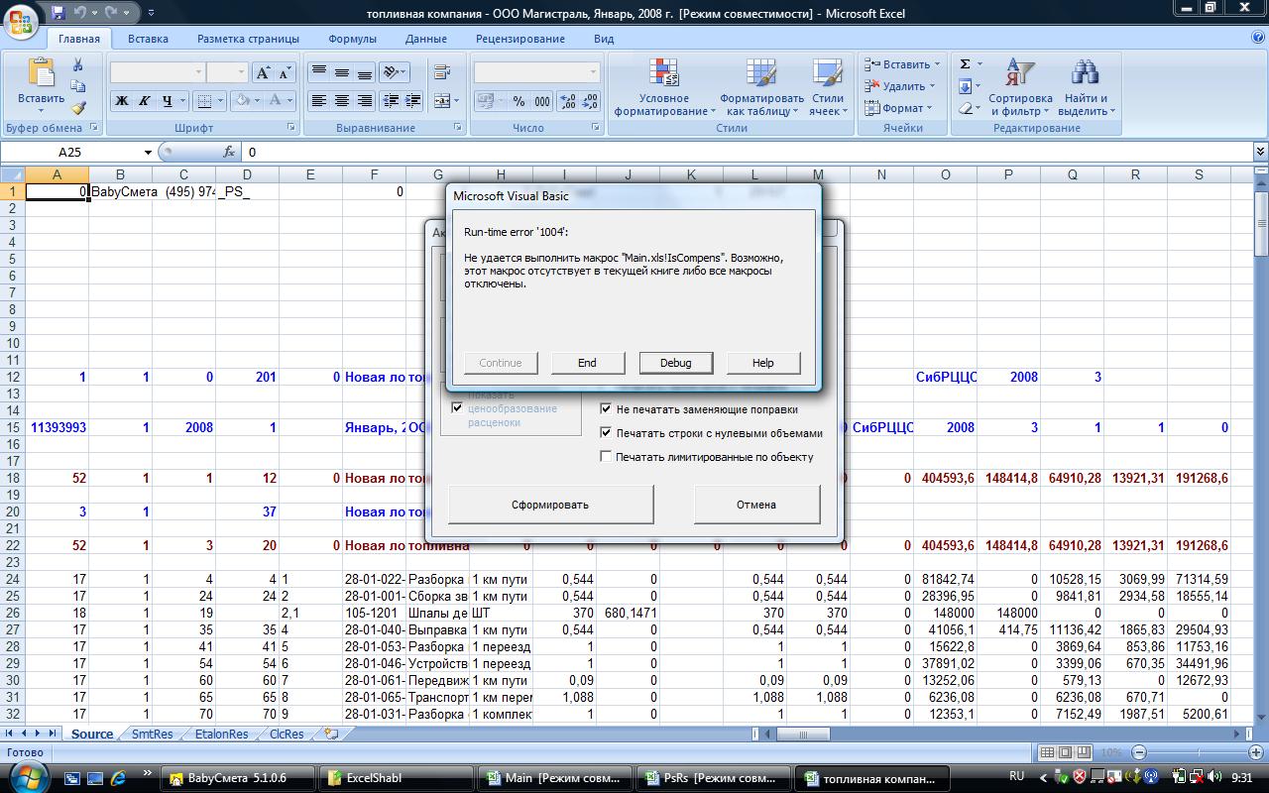The width and height of the screenshot is (1269, 793).
Task: Expand the Merge and Center dropdown
Action: click(455, 101)
